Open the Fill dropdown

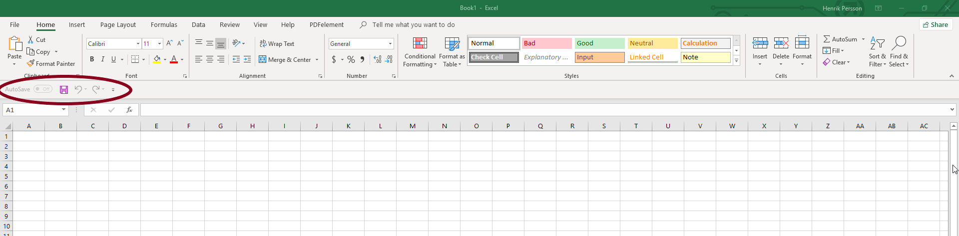834,50
